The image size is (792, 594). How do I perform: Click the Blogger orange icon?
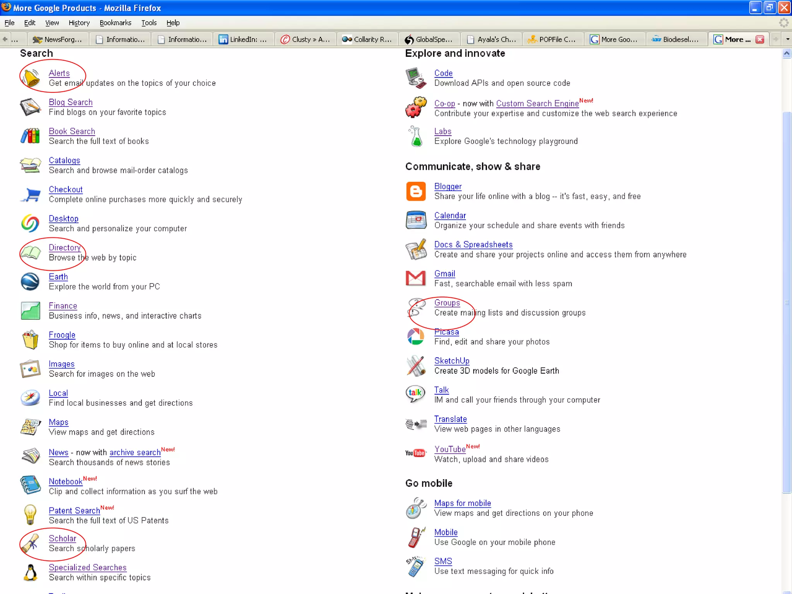pos(416,191)
